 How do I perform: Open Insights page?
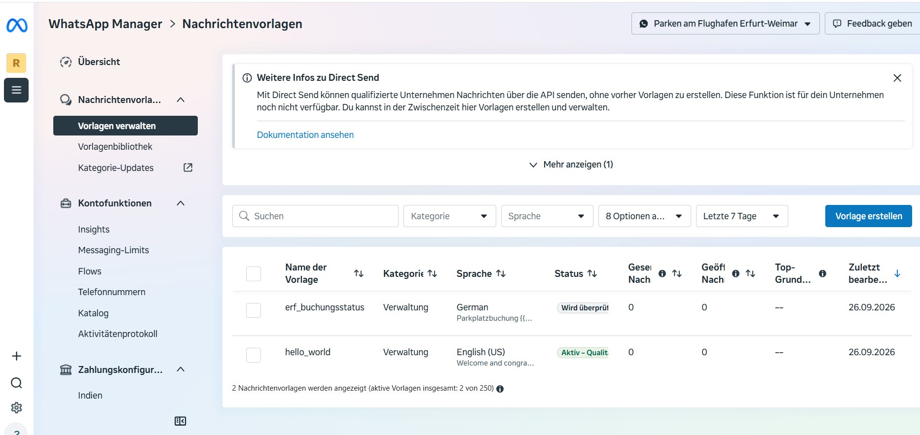[x=94, y=230]
